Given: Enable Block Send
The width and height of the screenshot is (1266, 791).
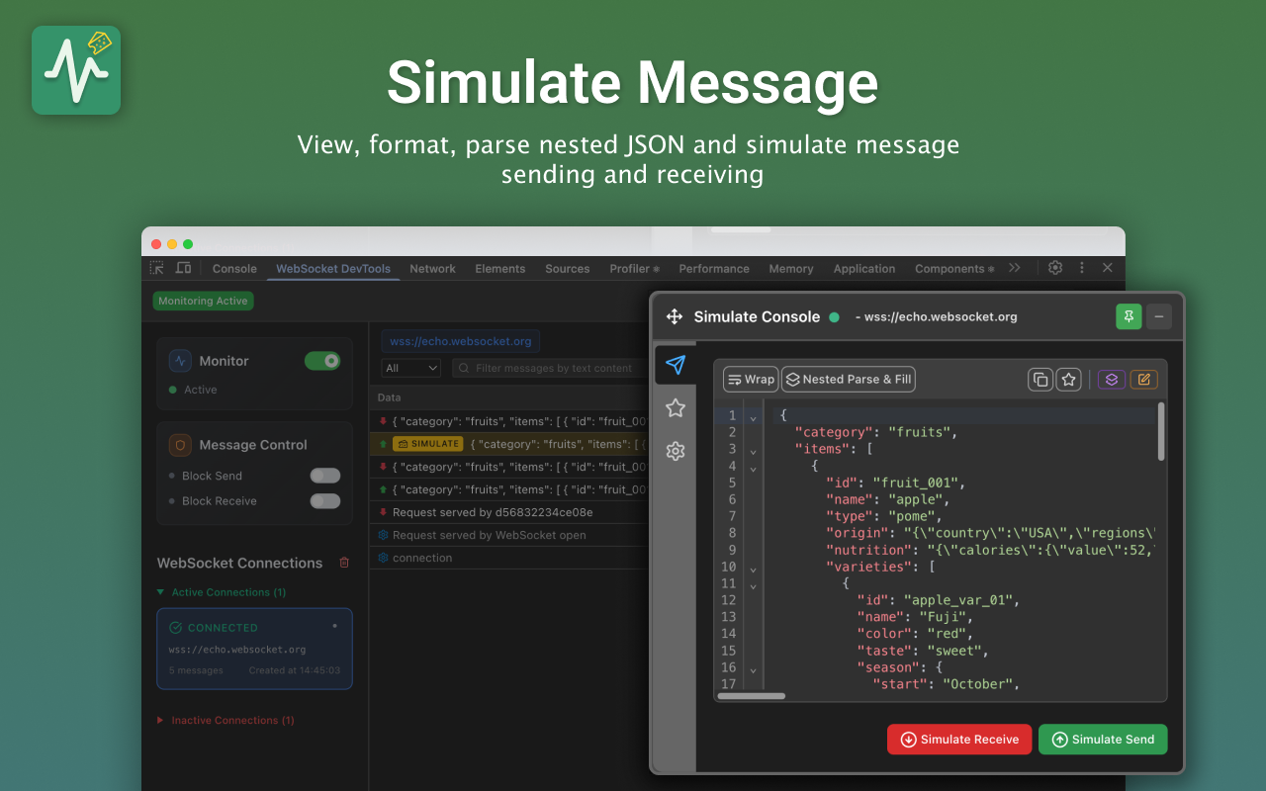Looking at the screenshot, I should [x=324, y=475].
